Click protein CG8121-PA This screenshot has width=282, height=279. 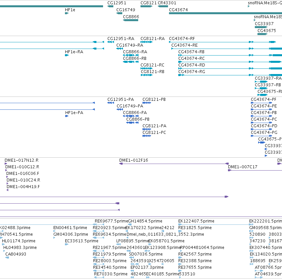coord(147,129)
